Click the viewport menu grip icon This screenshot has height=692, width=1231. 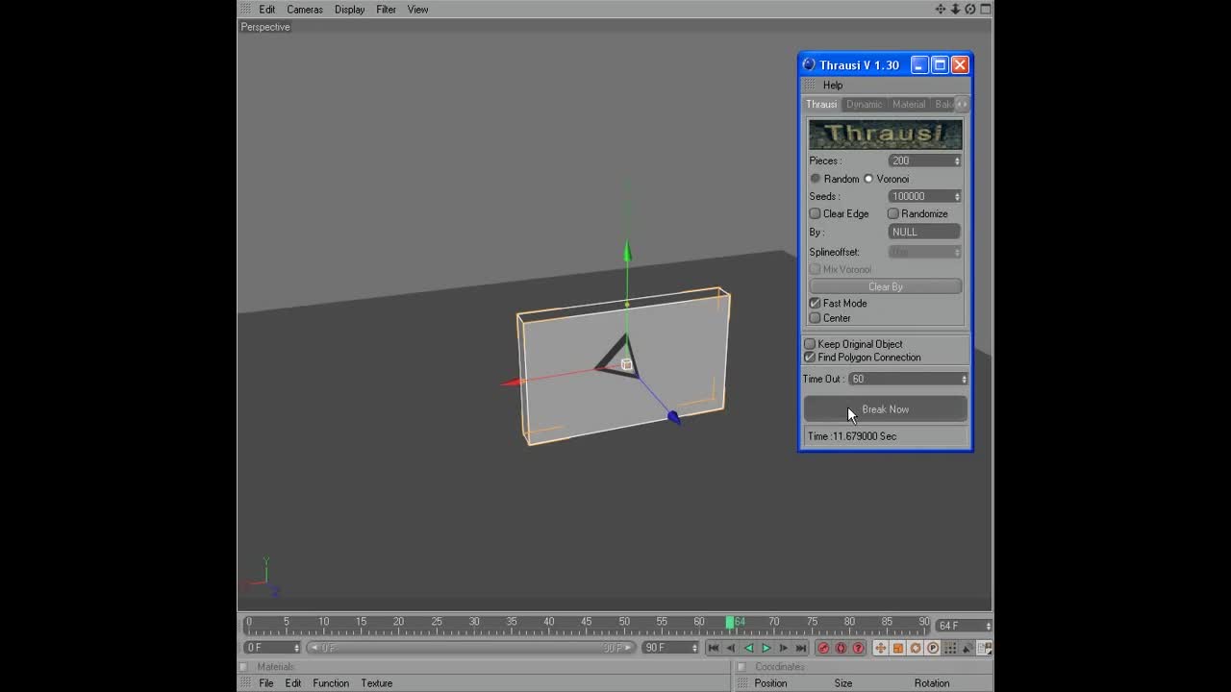(x=245, y=9)
